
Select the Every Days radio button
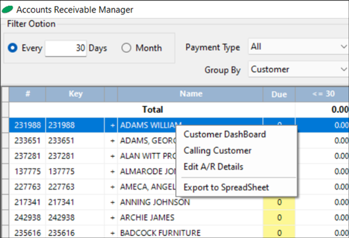12,48
